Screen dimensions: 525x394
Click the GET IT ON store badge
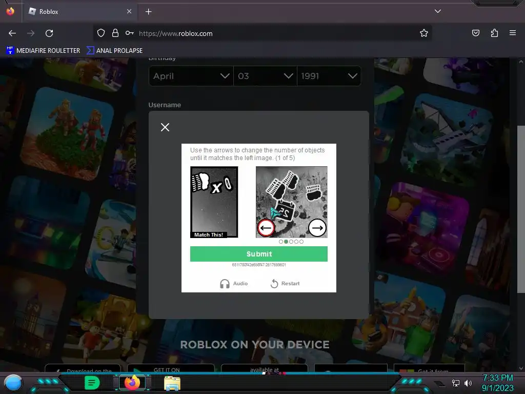(x=171, y=368)
